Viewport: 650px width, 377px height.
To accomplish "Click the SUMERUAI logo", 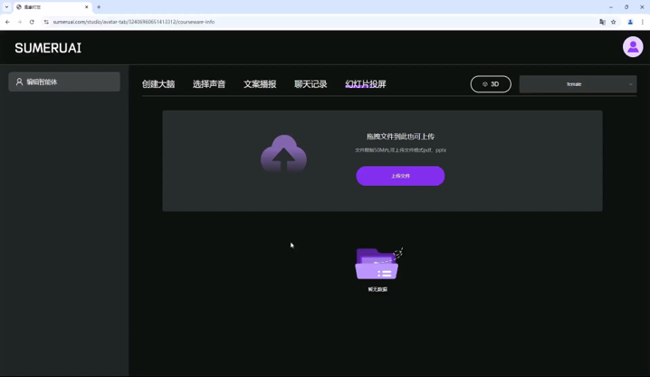I will point(48,48).
